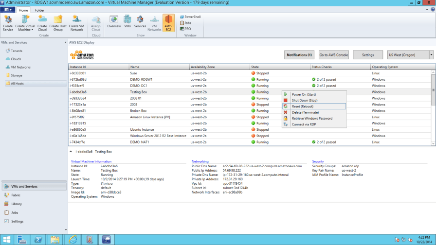
Task: Click the Notifications (1) button
Action: tap(299, 55)
